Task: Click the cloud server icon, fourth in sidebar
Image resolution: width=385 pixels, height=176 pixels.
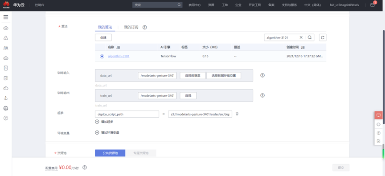Action: tap(6, 58)
